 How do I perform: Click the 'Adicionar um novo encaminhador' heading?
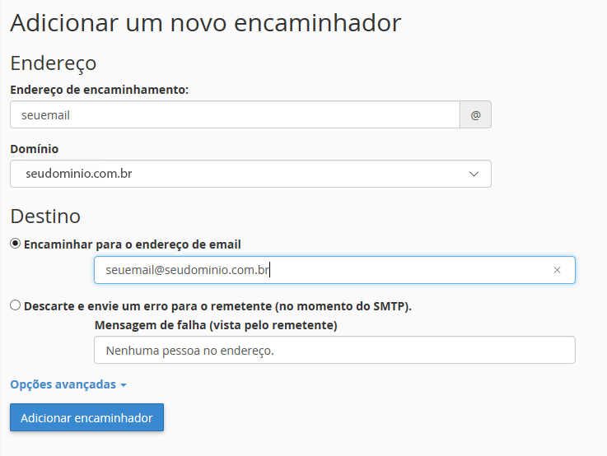[x=206, y=23]
